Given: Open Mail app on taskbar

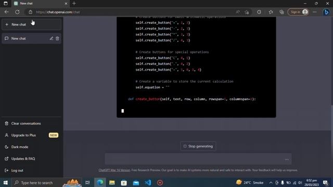Looking at the screenshot, I should click(136, 182).
